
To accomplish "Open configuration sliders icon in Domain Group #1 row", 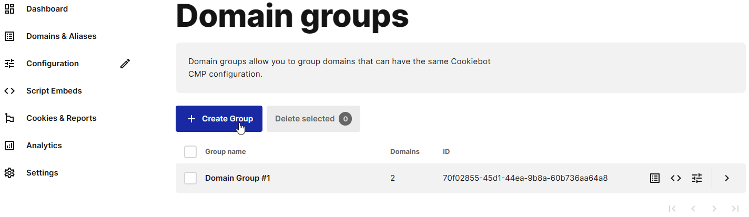I will click(697, 178).
